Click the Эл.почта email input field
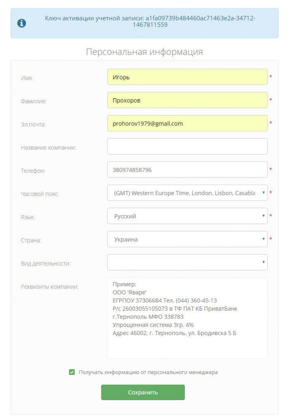The width and height of the screenshot is (288, 418). 187,123
